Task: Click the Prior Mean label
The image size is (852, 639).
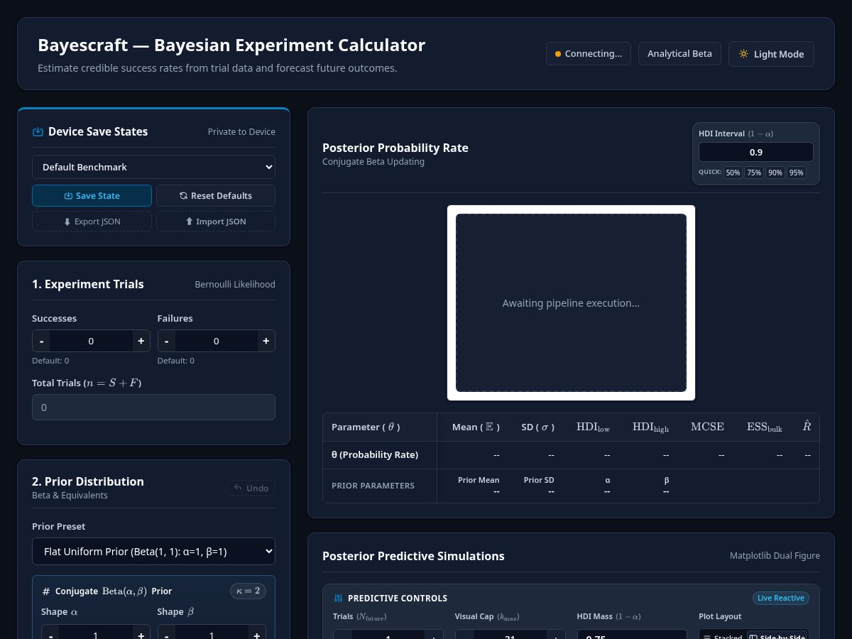Action: [479, 480]
